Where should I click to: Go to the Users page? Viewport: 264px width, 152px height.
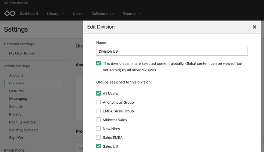(x=78, y=13)
